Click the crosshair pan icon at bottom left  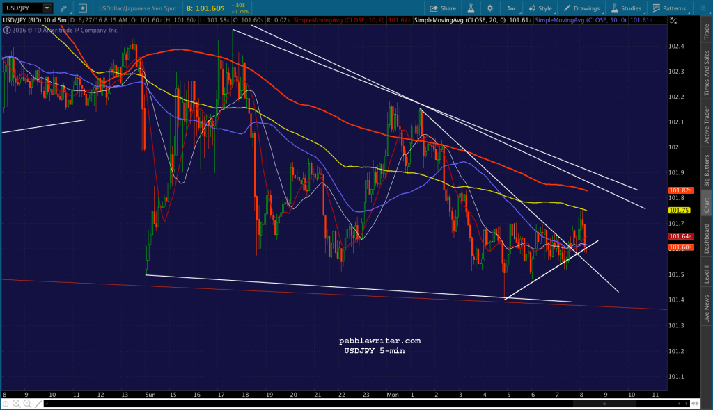[6, 404]
